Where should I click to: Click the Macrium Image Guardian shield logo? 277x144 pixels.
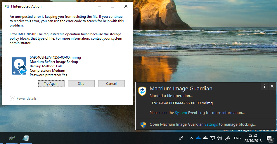142,91
